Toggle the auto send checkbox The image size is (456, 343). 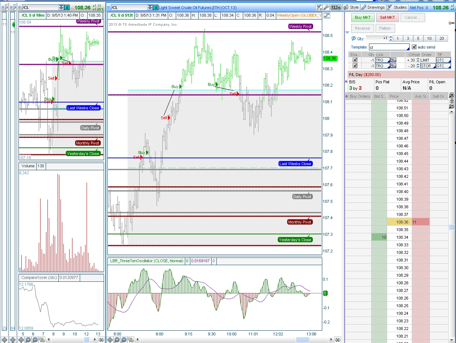coord(414,47)
